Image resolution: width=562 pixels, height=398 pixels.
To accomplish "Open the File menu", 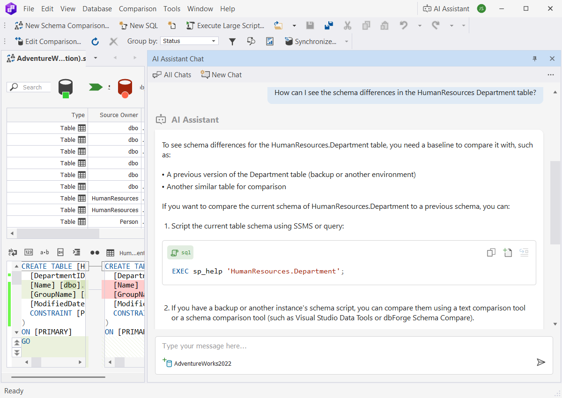I will (29, 8).
